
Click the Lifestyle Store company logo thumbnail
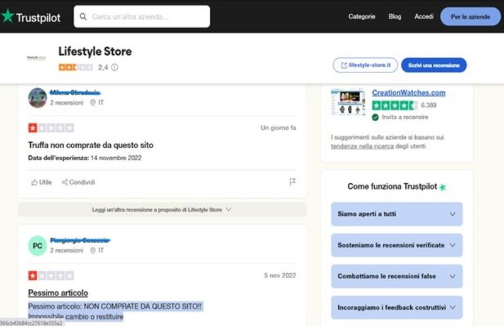[x=37, y=58]
